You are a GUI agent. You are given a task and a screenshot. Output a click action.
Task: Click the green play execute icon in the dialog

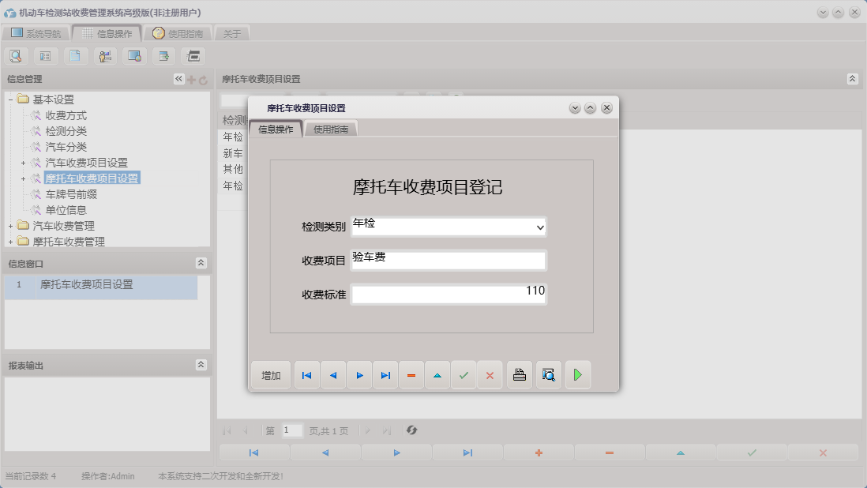pos(577,375)
